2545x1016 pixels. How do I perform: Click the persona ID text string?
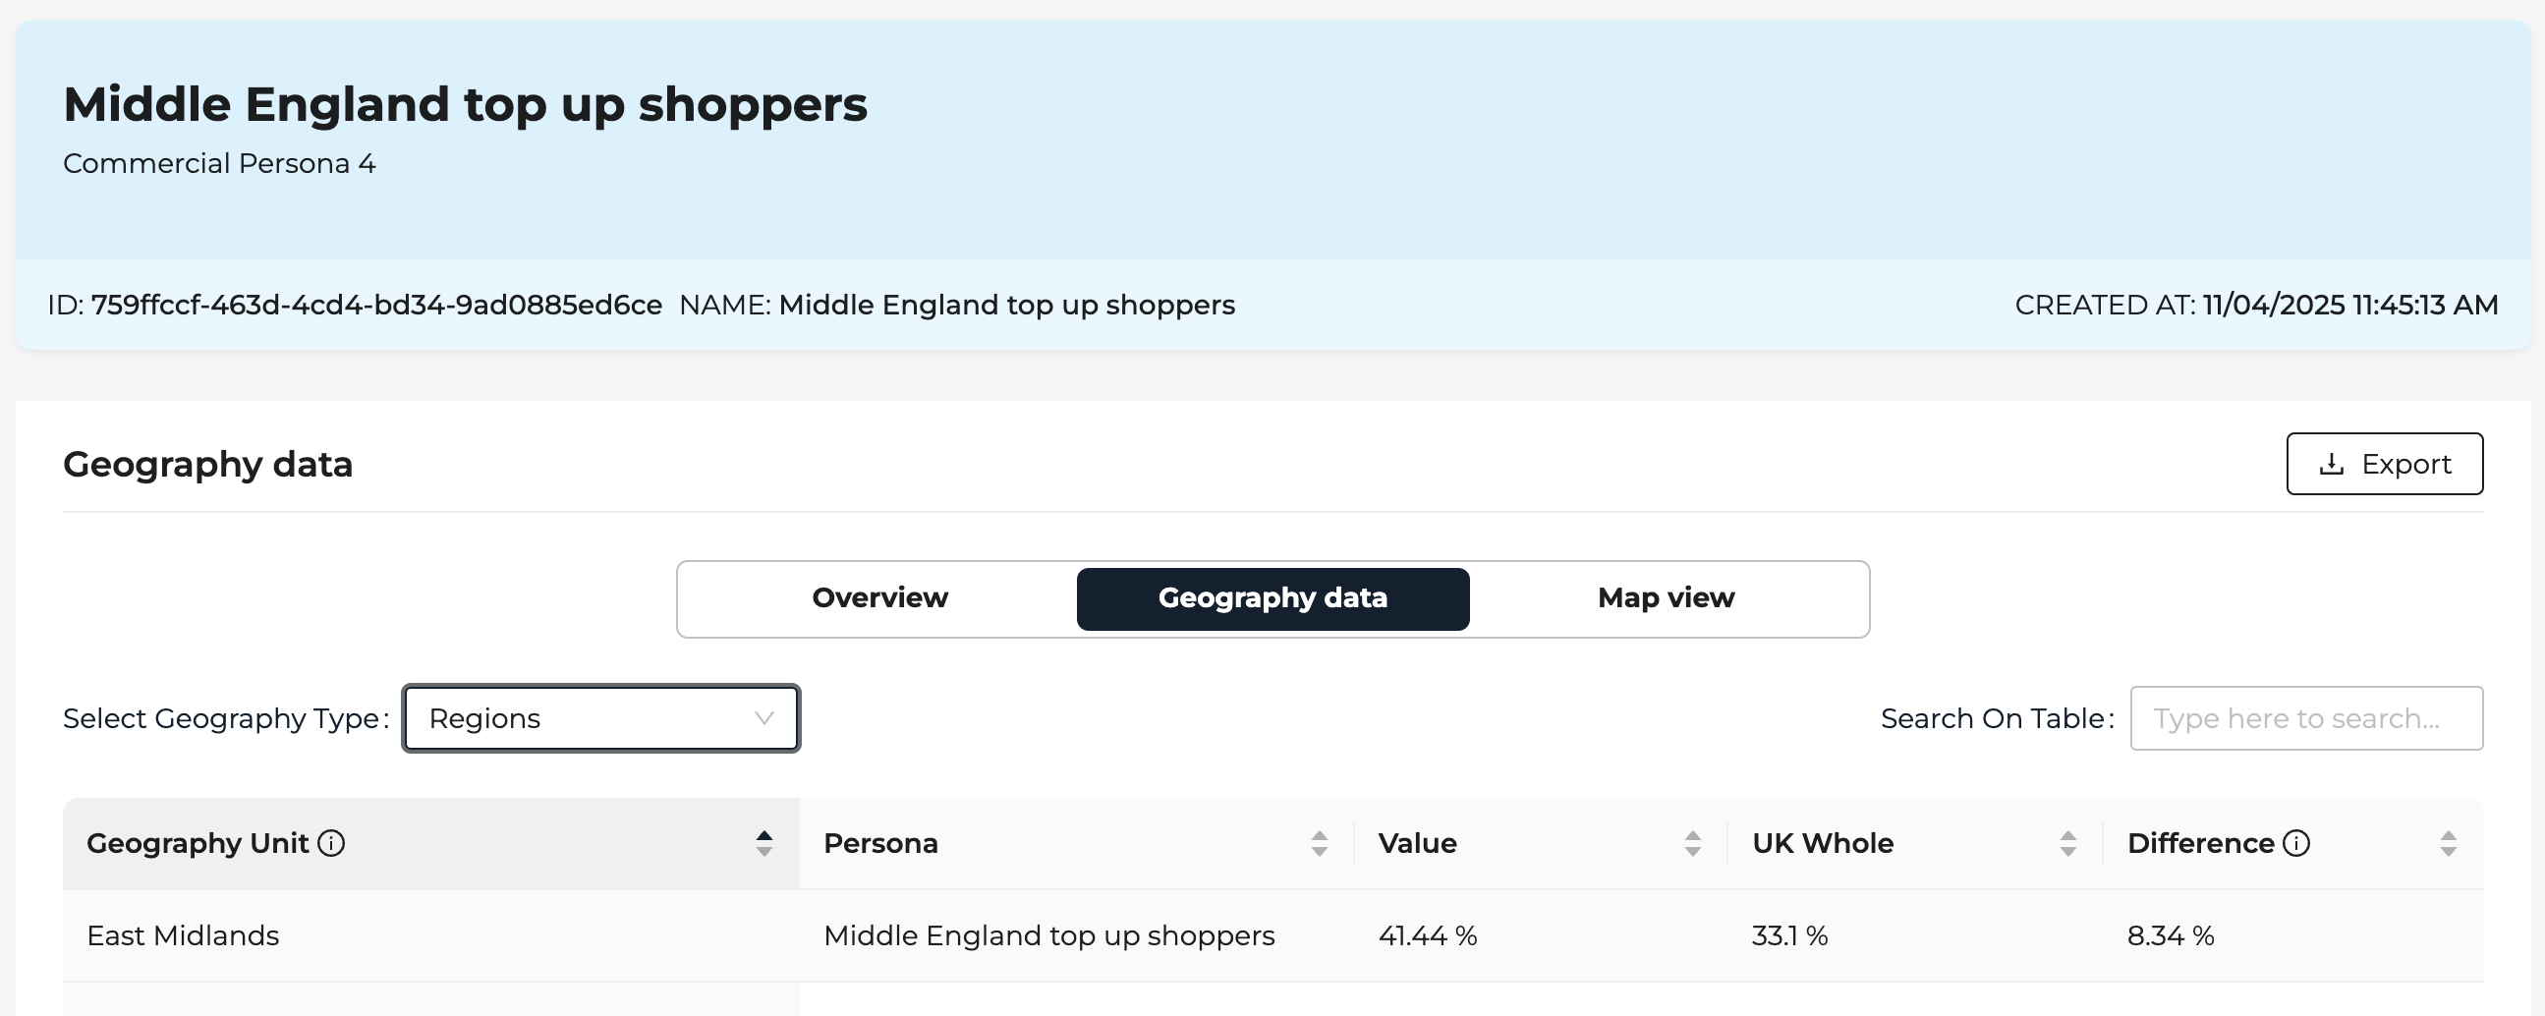[x=375, y=305]
